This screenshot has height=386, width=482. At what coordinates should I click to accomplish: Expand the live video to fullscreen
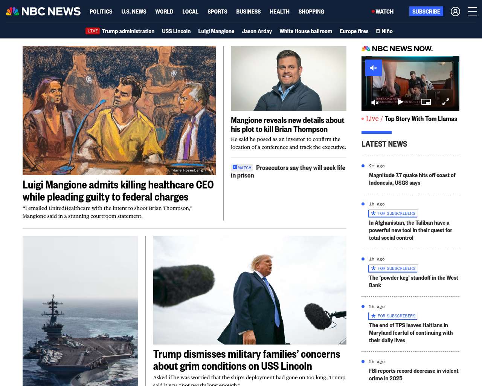[x=446, y=102]
